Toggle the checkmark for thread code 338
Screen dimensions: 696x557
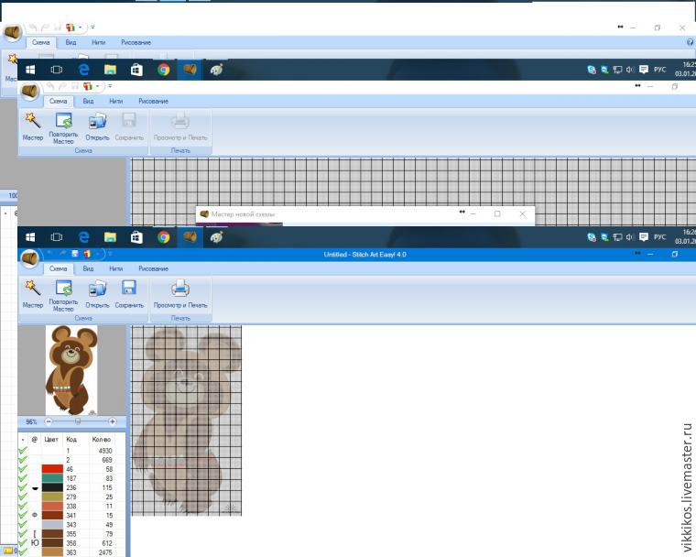pyautogui.click(x=23, y=506)
